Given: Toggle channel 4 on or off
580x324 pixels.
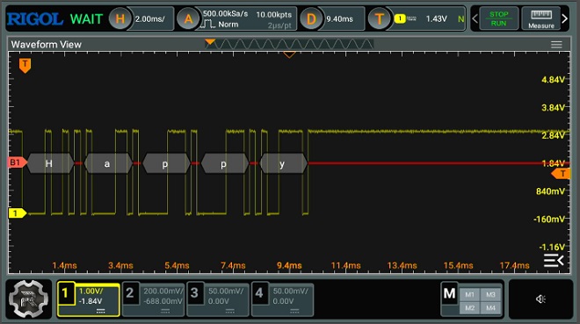Looking at the screenshot, I should pyautogui.click(x=259, y=293).
